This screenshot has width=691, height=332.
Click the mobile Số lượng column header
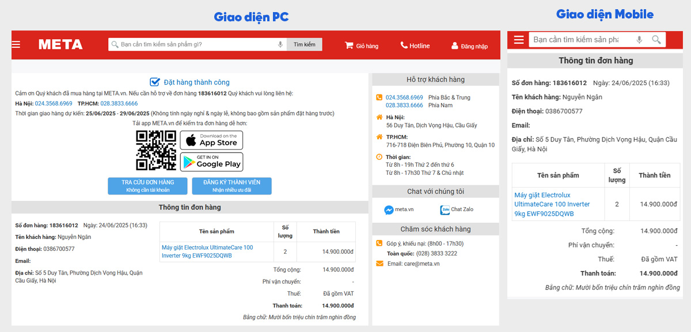(617, 175)
